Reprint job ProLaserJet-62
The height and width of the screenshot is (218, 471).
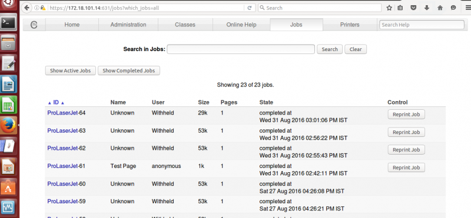pos(406,150)
